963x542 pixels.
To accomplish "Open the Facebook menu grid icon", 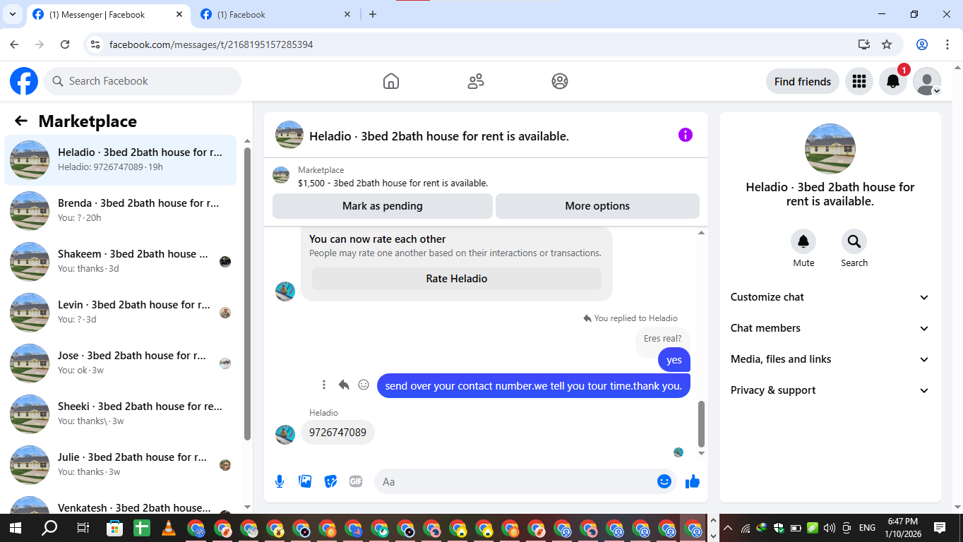I will (x=859, y=81).
